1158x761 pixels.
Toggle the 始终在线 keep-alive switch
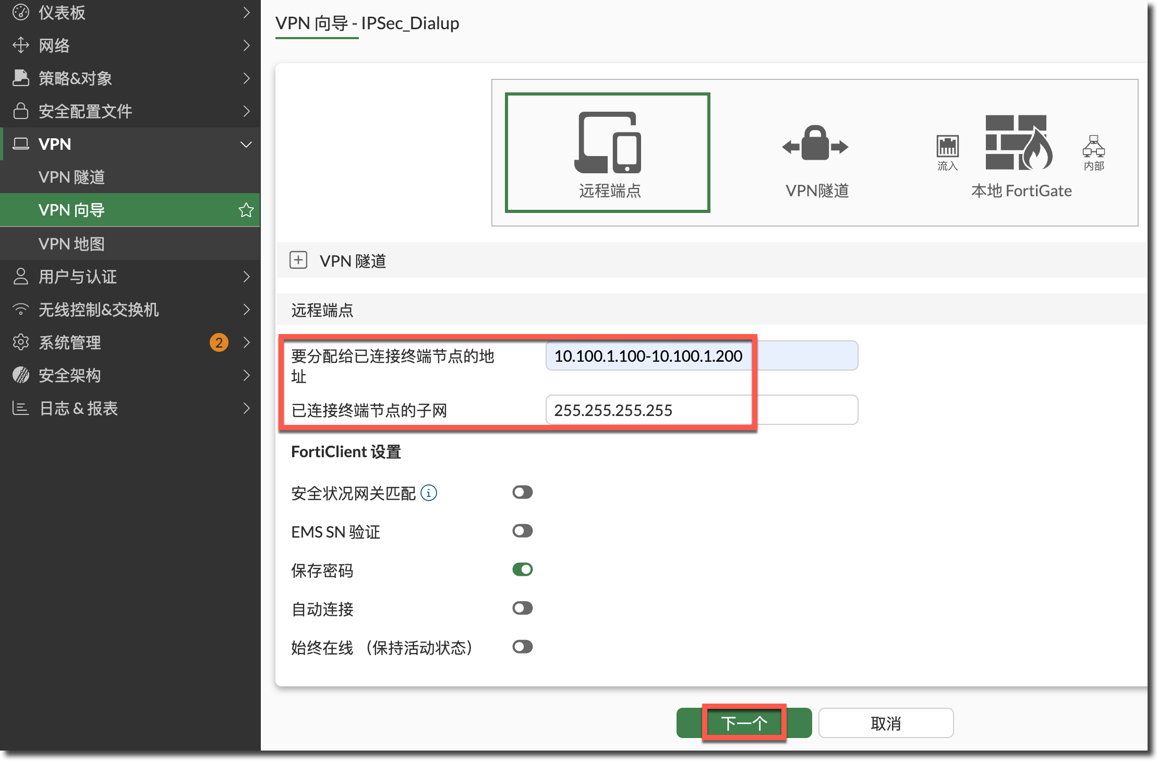522,647
